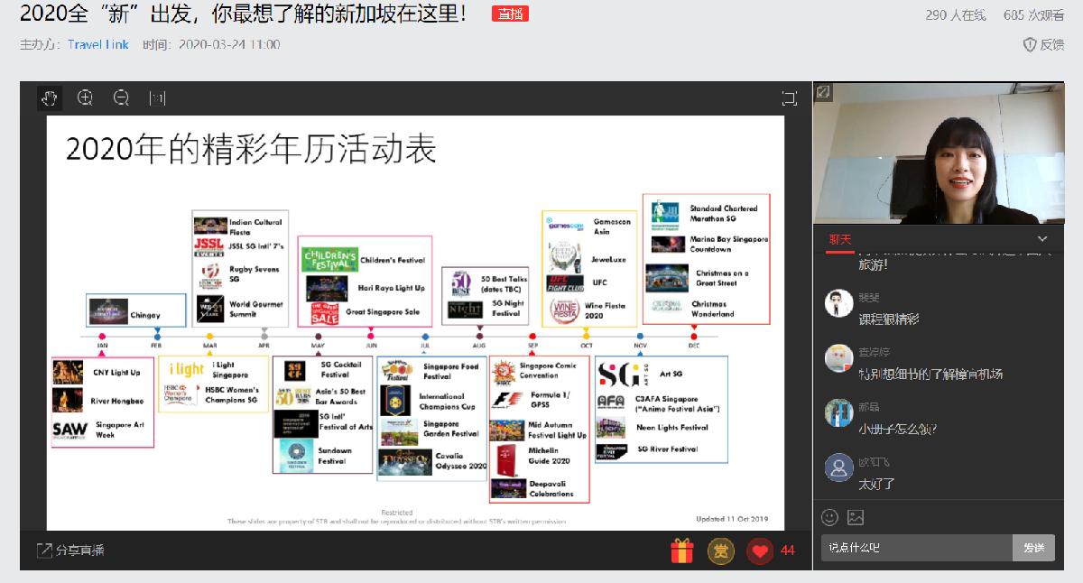
Task: Open the Travel link organizer page
Action: pyautogui.click(x=98, y=44)
